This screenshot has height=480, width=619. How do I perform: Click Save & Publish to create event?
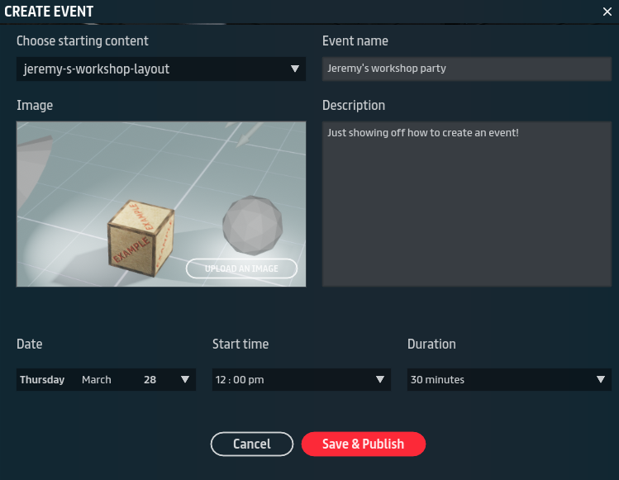(363, 444)
